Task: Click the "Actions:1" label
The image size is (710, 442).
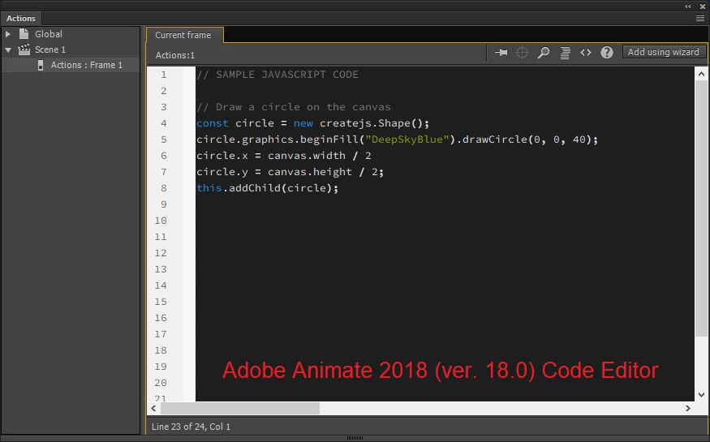Action: 174,55
